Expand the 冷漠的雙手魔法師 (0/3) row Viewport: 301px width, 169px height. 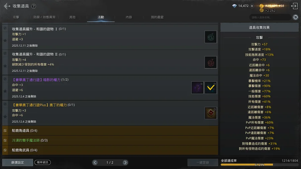pyautogui.click(x=110, y=140)
